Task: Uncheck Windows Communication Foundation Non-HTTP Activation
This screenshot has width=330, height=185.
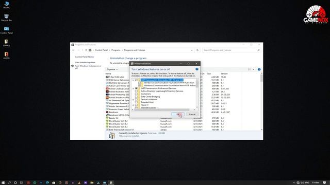Action: tap(140, 85)
